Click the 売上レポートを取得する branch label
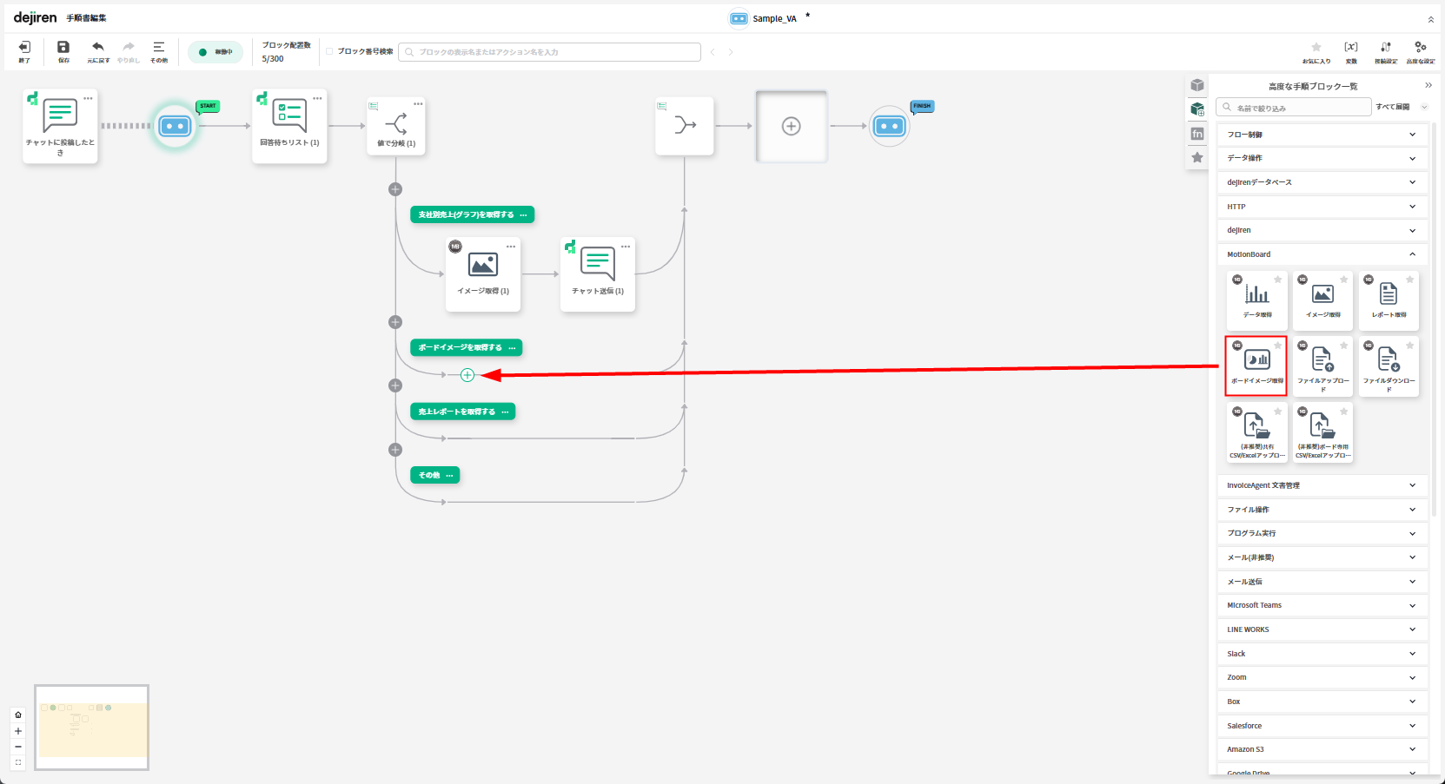Viewport: 1445px width, 784px height. 457,412
